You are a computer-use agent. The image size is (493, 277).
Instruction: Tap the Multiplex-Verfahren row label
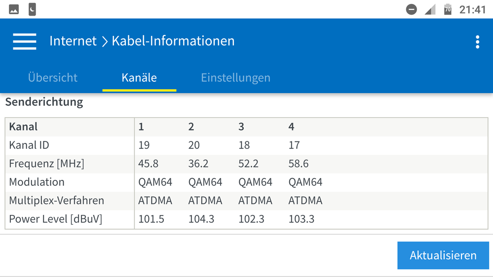coord(56,201)
